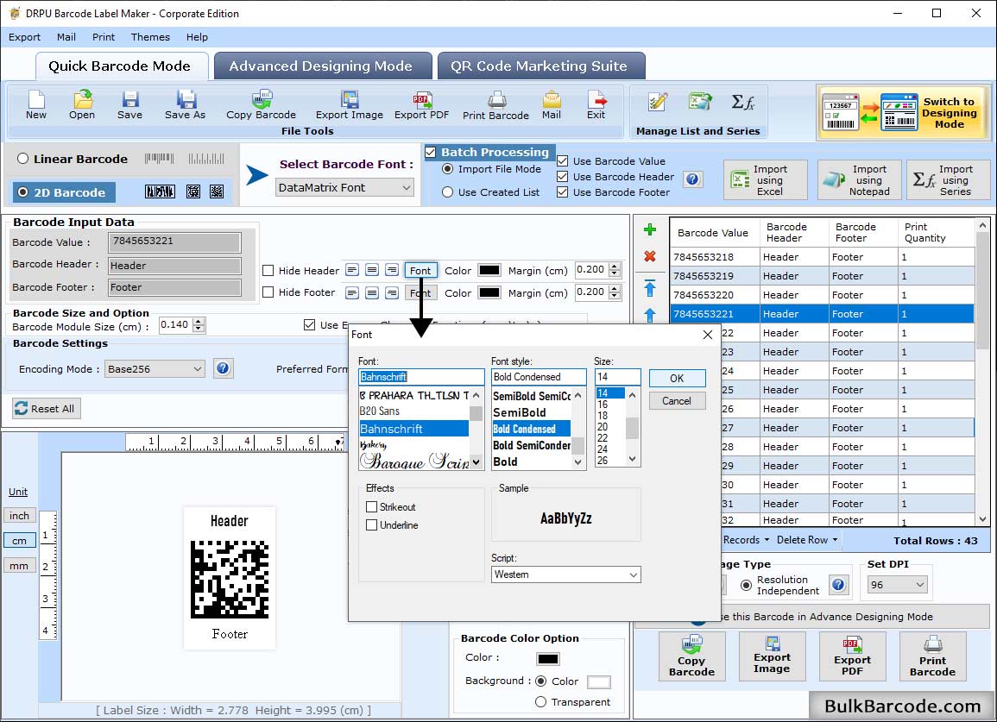Image resolution: width=997 pixels, height=722 pixels.
Task: Click the sigma series function icon
Action: 742,102
